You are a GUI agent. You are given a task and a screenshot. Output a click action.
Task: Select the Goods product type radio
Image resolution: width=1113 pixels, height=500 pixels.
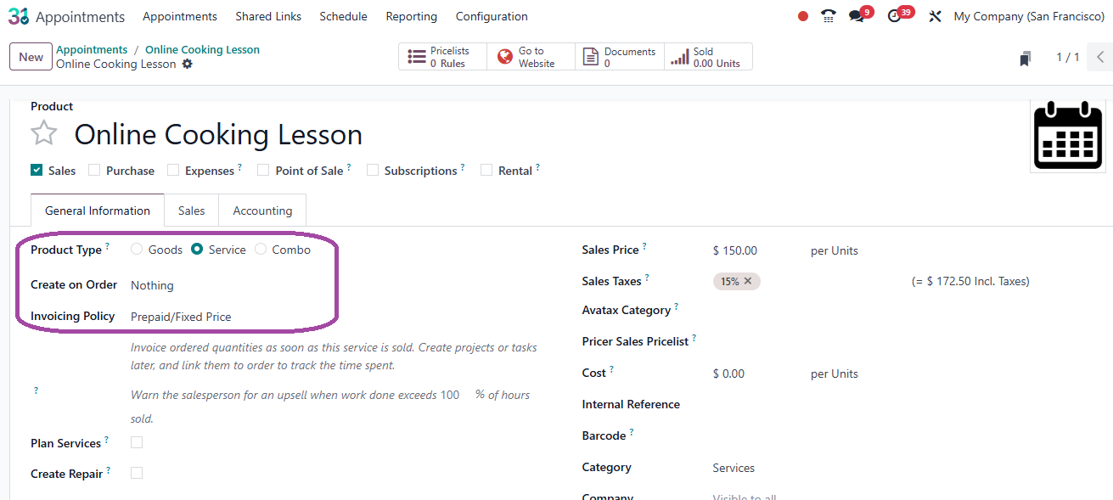[137, 250]
